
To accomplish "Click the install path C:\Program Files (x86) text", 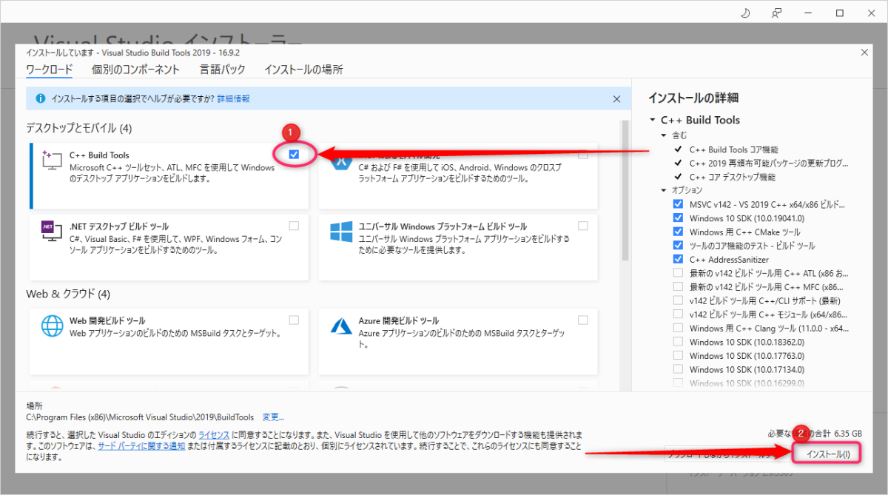I will point(140,417).
